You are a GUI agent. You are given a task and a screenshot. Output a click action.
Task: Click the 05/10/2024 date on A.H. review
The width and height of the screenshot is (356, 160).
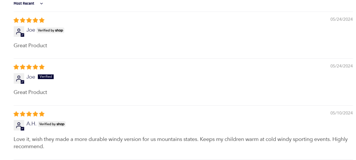tap(341, 113)
